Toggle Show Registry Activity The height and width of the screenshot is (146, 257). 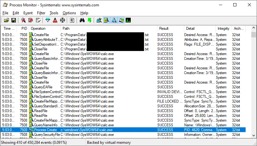pyautogui.click(x=99, y=20)
